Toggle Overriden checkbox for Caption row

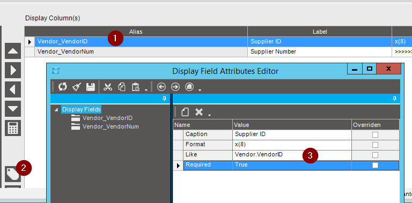pos(375,134)
